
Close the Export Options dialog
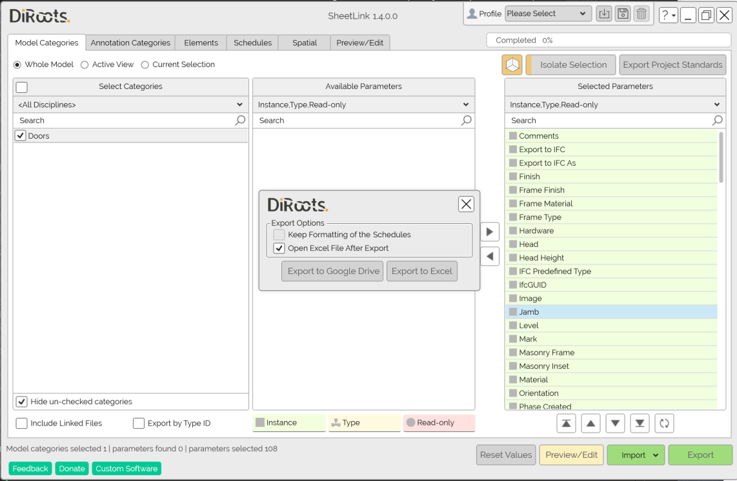[466, 204]
